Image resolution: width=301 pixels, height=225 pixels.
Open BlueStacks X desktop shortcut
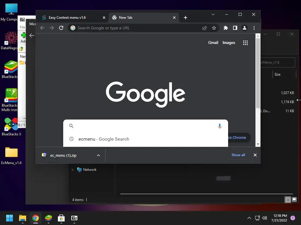point(11,127)
